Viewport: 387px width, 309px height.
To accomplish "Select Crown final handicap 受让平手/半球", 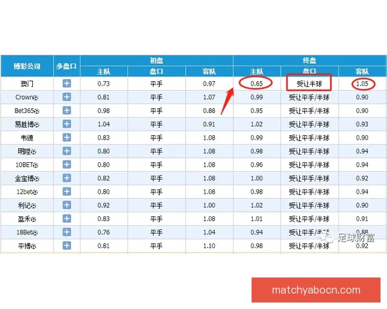I will pyautogui.click(x=309, y=97).
